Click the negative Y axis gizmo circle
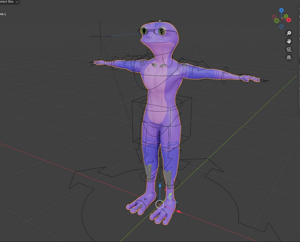The width and height of the screenshot is (300, 242). [277, 21]
